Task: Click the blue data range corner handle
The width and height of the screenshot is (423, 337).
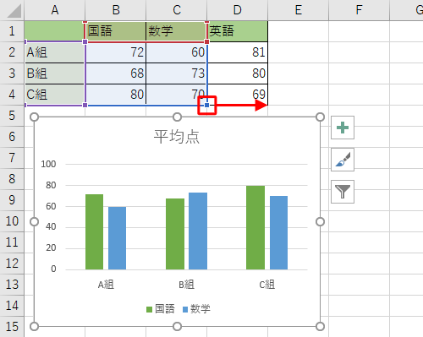Action: (206, 105)
